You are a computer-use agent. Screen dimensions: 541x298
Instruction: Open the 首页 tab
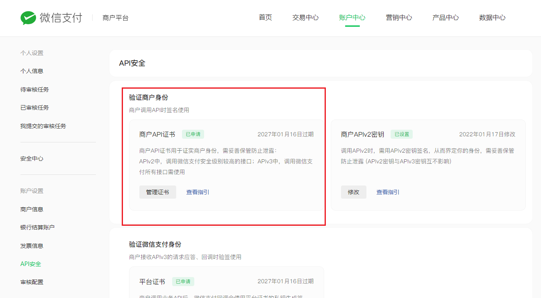pos(265,18)
